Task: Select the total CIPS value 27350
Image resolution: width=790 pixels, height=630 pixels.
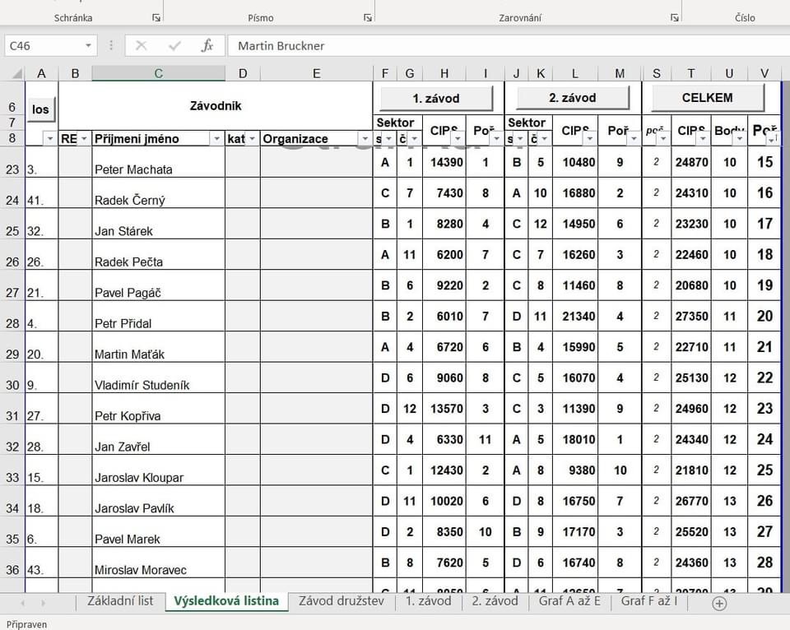Action: [691, 317]
